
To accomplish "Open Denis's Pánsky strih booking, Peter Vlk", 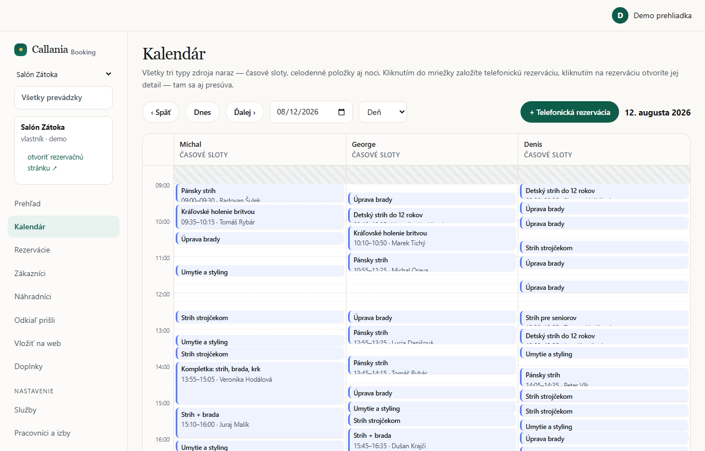I will coord(604,377).
